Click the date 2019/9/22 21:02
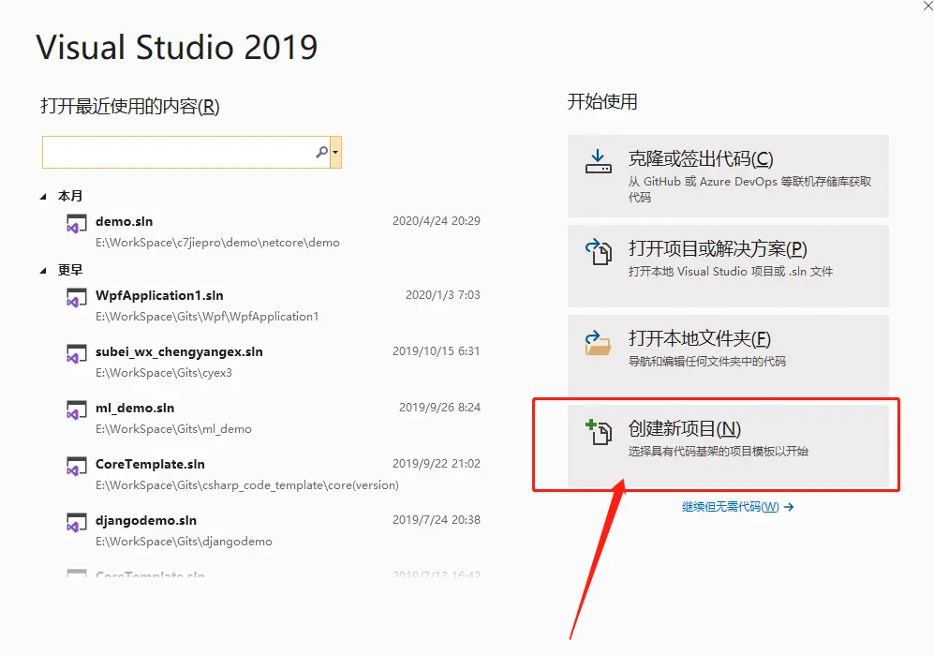The image size is (934, 655). coord(437,464)
